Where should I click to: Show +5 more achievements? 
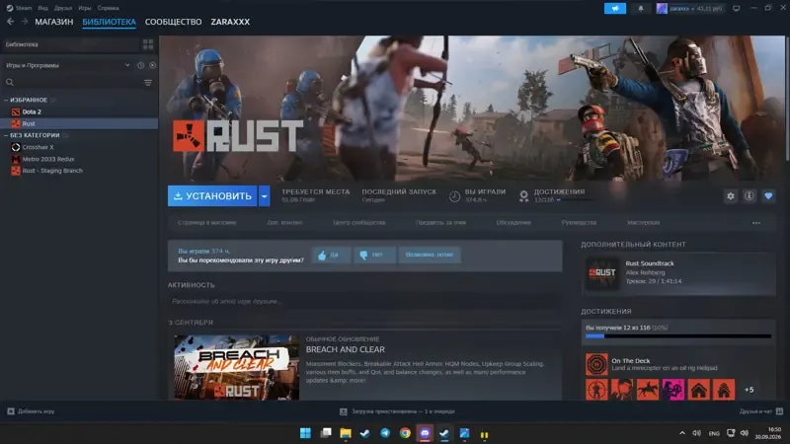pyautogui.click(x=750, y=390)
